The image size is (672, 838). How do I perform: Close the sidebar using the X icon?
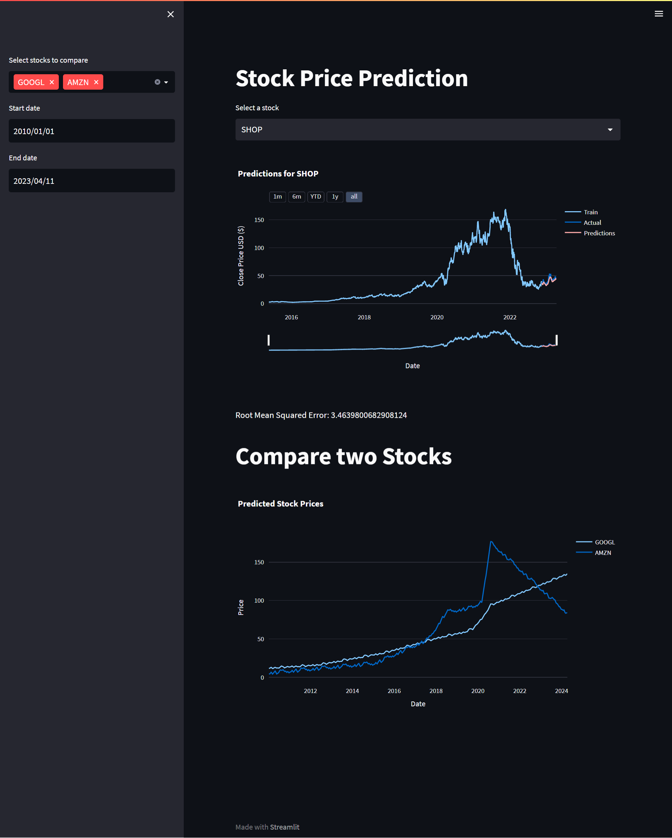pyautogui.click(x=170, y=14)
